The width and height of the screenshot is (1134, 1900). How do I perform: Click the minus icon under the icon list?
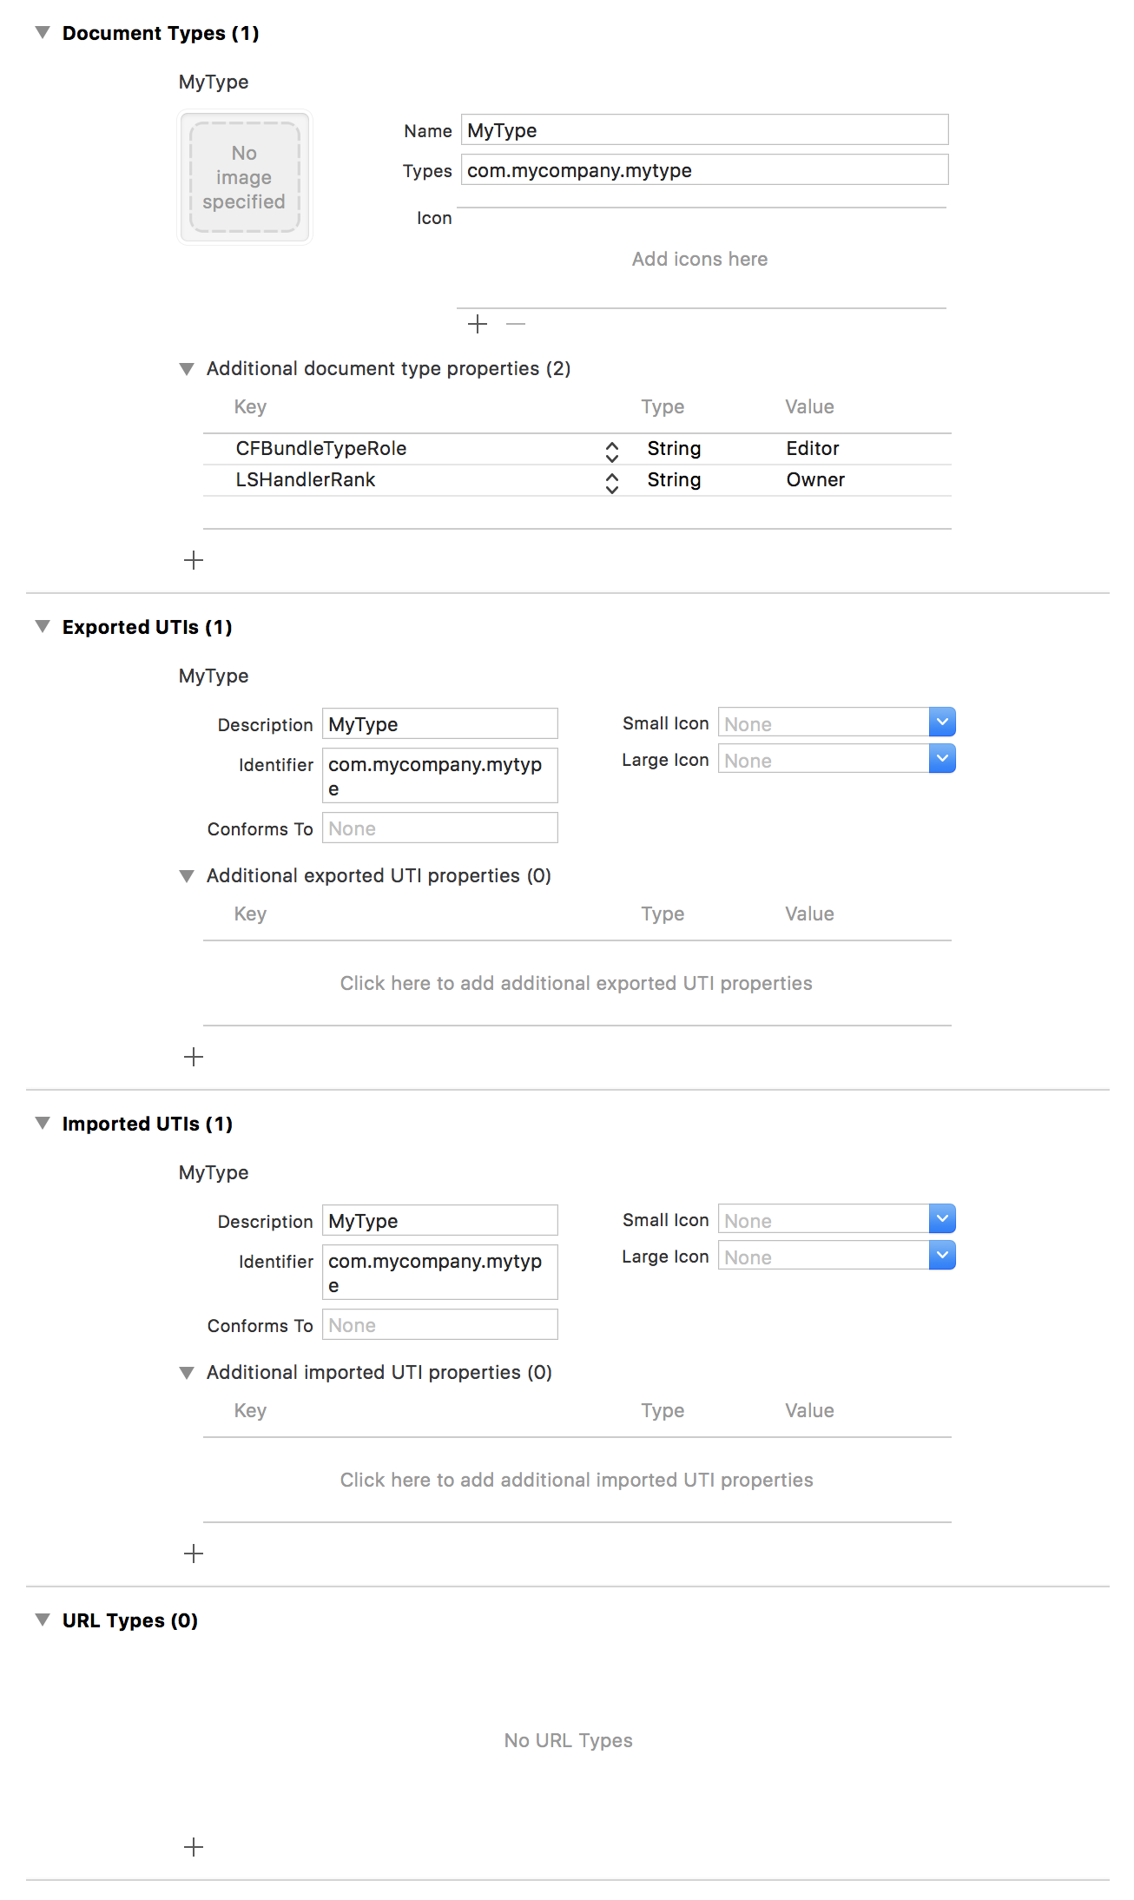516,324
